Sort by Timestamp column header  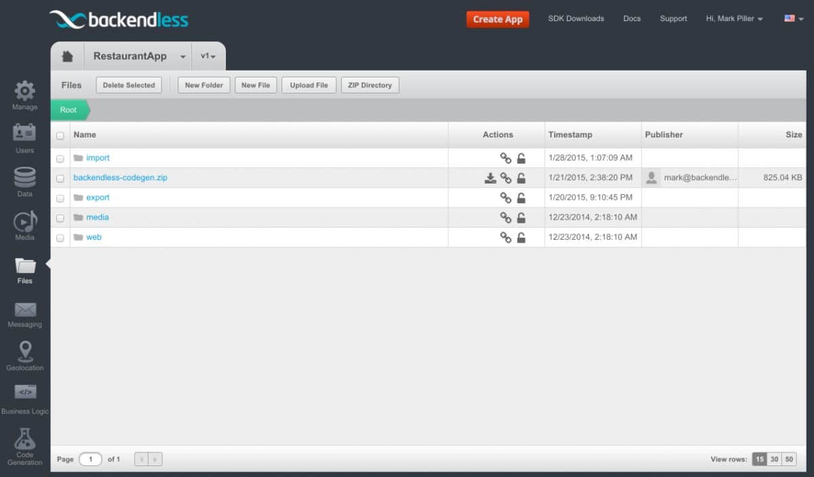570,135
